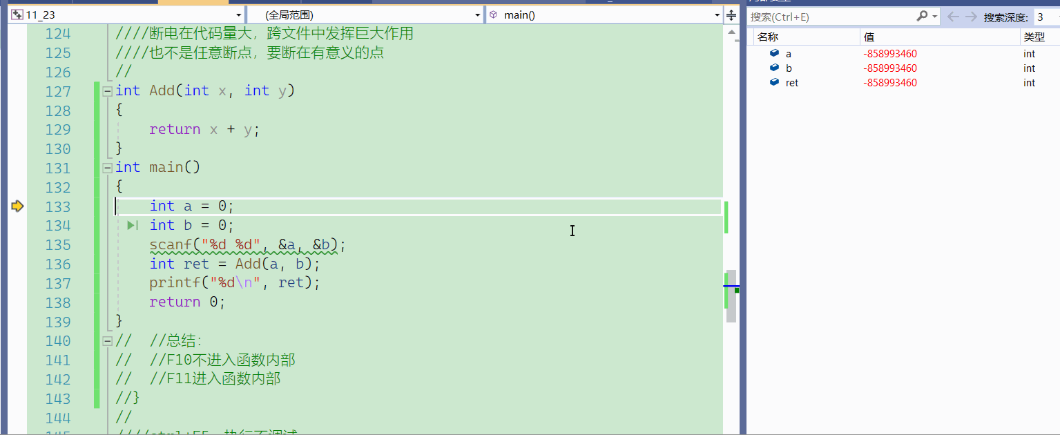
Task: Collapse the comment block at line 140
Action: (107, 340)
